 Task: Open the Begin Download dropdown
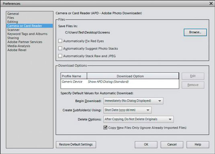pos(133,101)
